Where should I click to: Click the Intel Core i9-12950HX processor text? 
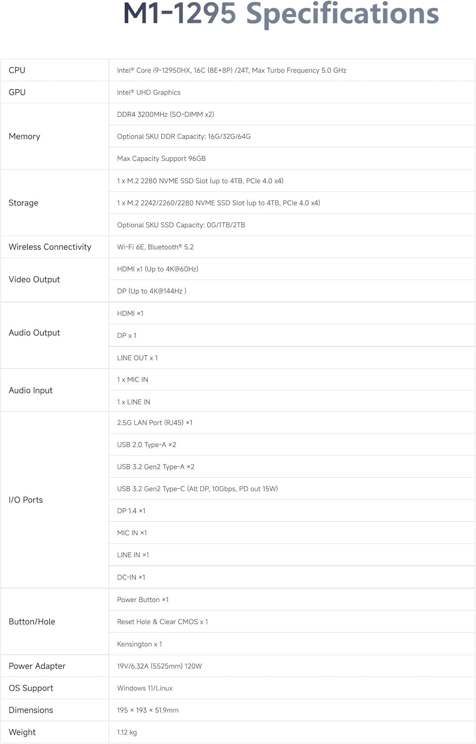pyautogui.click(x=232, y=70)
